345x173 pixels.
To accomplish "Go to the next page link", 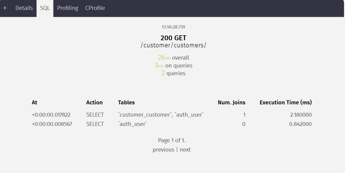I will [185, 149].
